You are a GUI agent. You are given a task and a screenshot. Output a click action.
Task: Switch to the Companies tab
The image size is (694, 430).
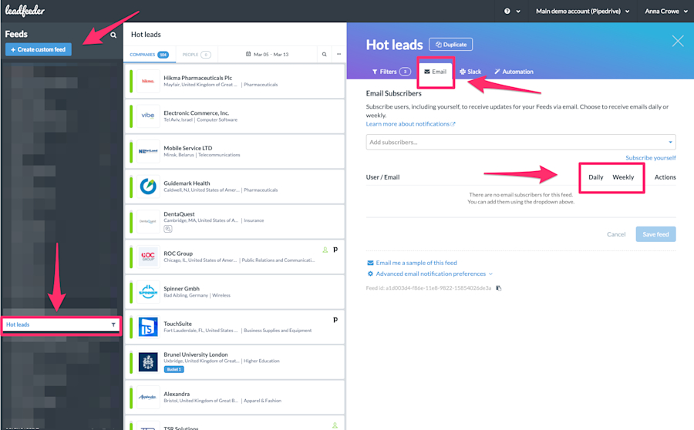coord(149,55)
